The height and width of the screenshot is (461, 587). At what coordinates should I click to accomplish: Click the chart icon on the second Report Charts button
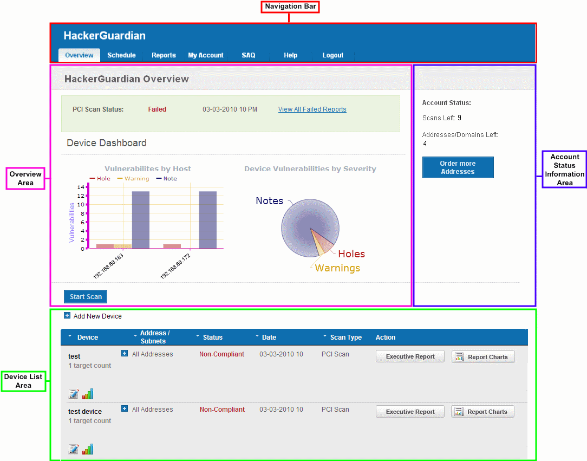[x=459, y=412]
